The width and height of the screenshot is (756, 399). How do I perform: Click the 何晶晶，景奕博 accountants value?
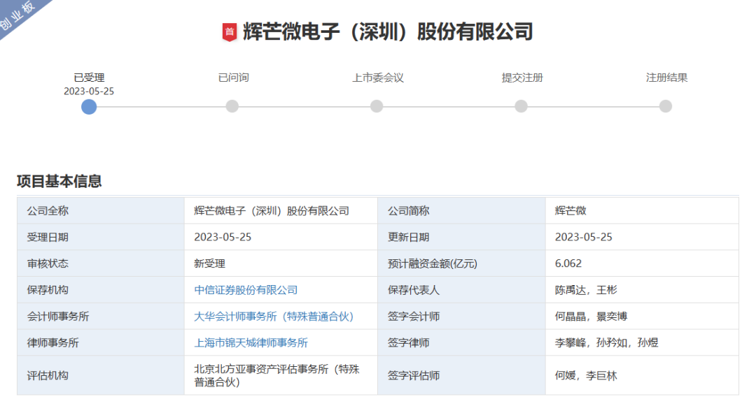point(591,317)
